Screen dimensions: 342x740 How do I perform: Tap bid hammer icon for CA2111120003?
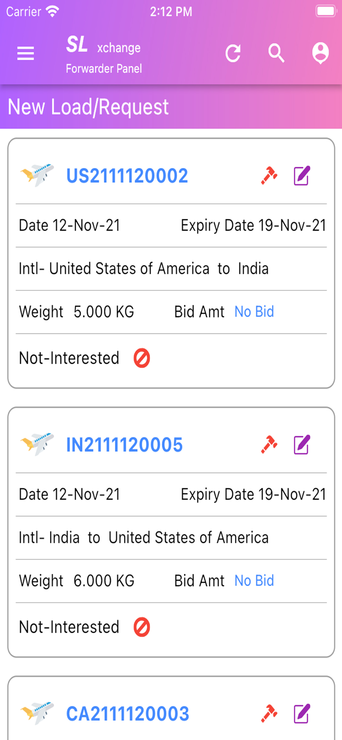pos(269,713)
